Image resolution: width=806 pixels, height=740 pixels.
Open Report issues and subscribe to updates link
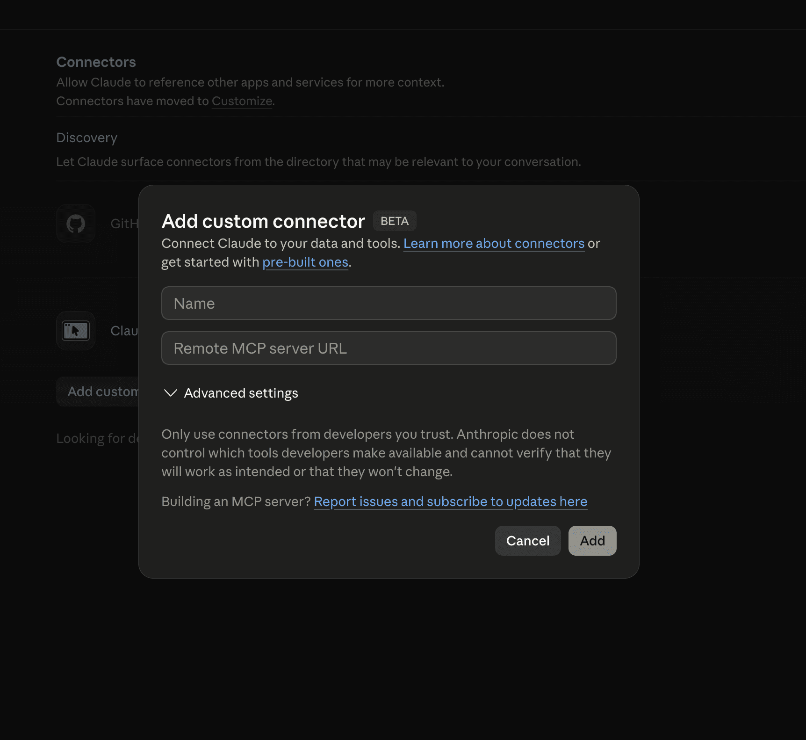click(451, 501)
